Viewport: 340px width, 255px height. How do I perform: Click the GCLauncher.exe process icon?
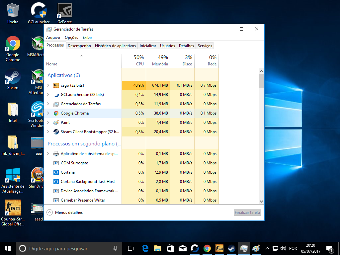point(56,95)
